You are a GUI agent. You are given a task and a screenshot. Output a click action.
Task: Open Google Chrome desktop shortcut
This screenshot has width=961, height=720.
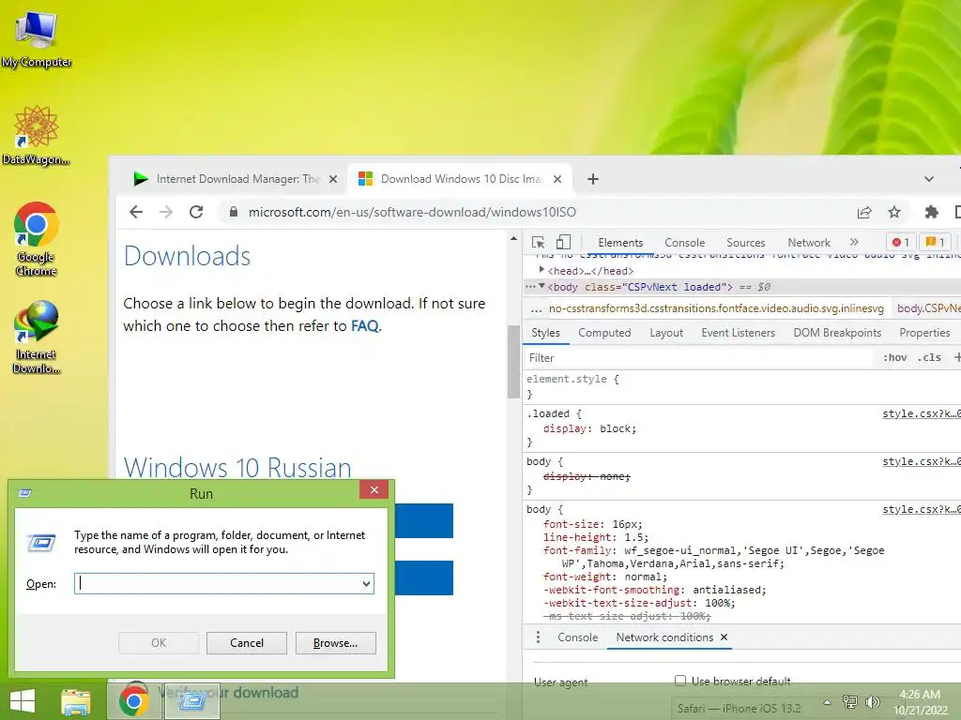tap(37, 239)
